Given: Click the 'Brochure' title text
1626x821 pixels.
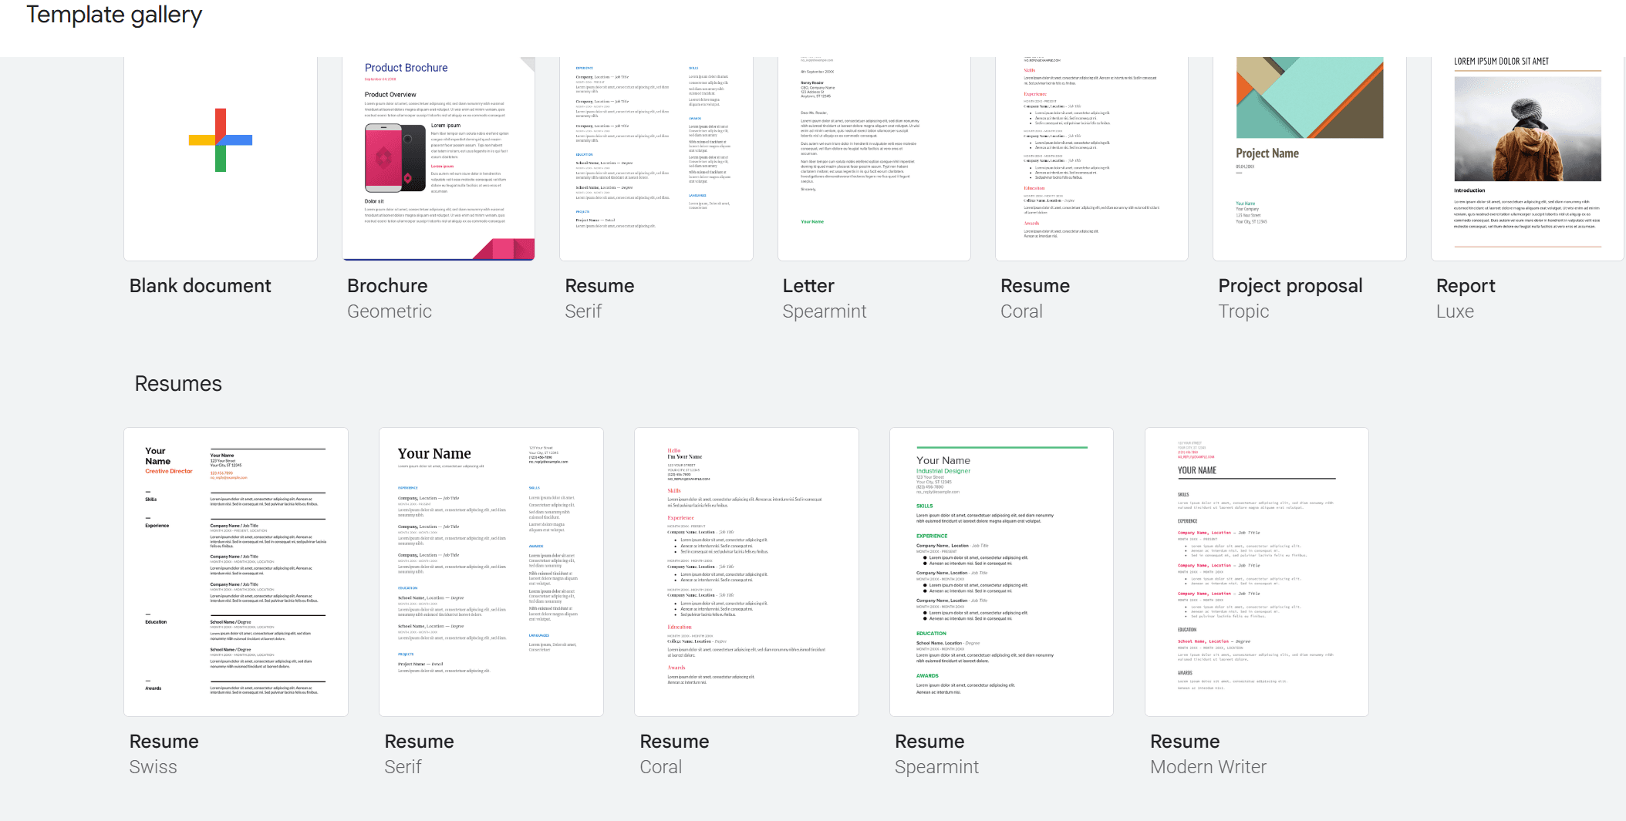Looking at the screenshot, I should 387,286.
